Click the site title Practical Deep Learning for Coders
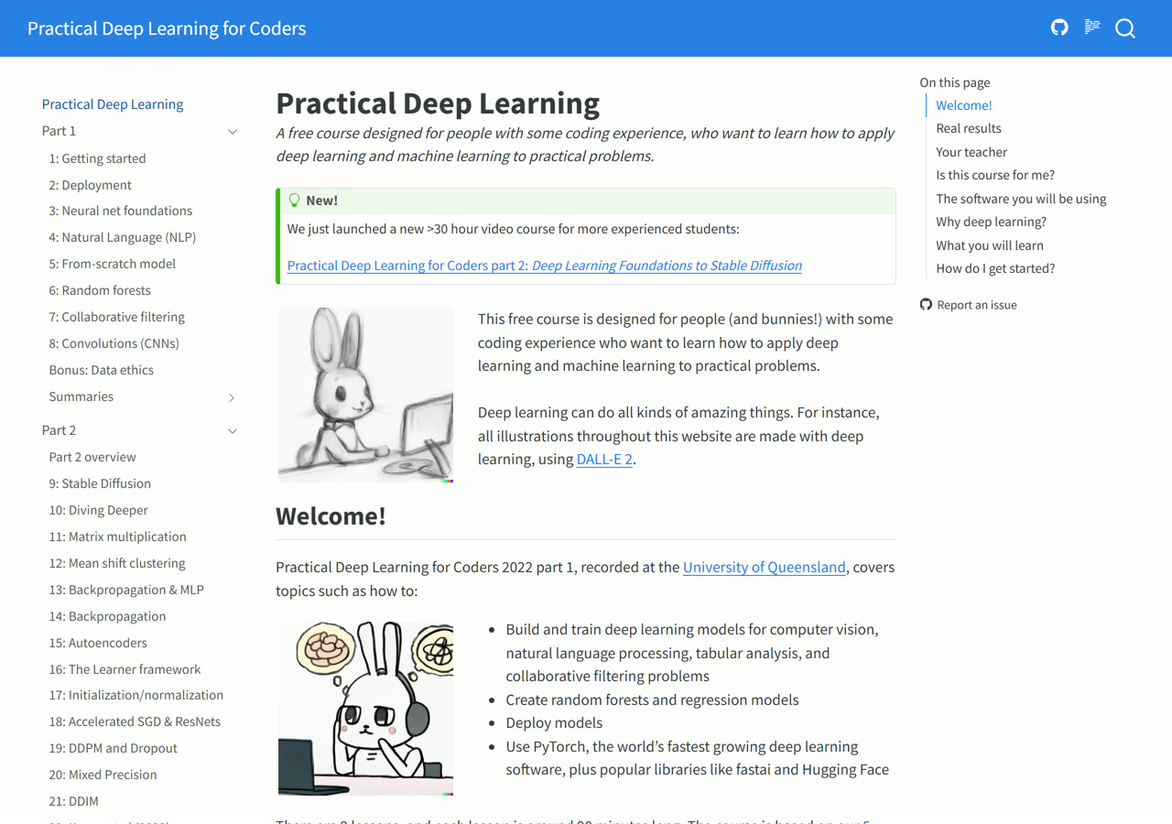The height and width of the screenshot is (824, 1172). pos(167,28)
